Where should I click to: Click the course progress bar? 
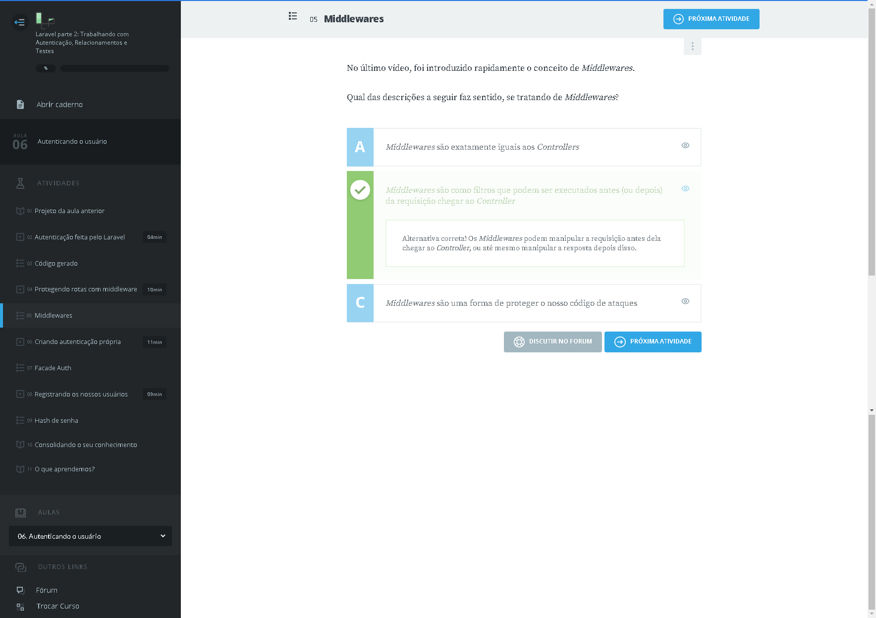pyautogui.click(x=114, y=68)
